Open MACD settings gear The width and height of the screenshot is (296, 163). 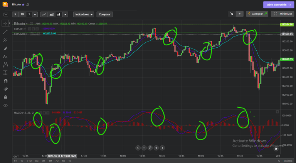(x=44, y=113)
